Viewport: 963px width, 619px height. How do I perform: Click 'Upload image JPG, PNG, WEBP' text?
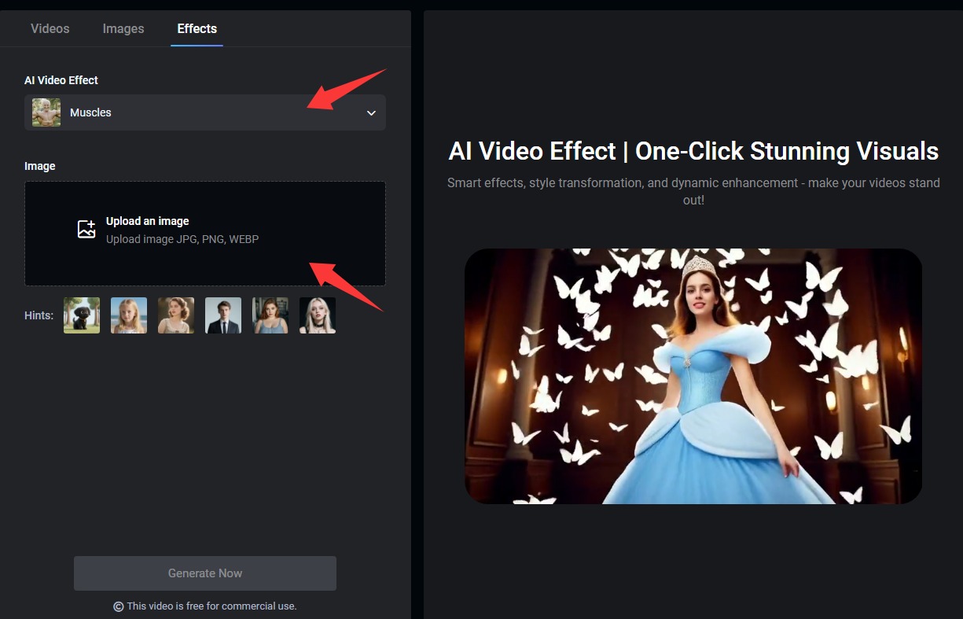pos(182,239)
